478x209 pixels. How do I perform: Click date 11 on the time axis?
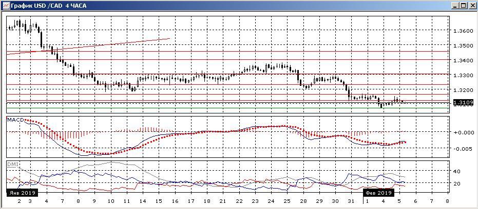coord(126,201)
